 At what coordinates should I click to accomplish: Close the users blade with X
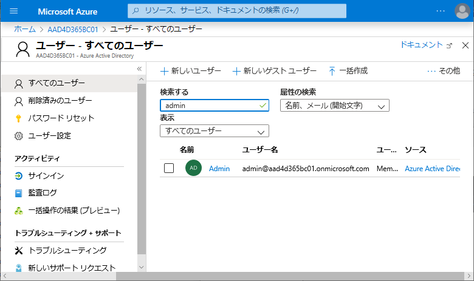[x=465, y=46]
